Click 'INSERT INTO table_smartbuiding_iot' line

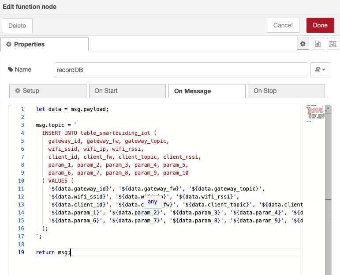coord(99,133)
